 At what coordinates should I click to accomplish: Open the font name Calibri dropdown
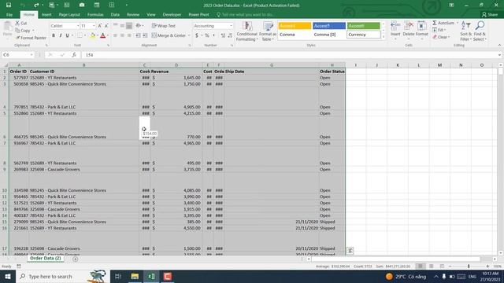point(78,26)
